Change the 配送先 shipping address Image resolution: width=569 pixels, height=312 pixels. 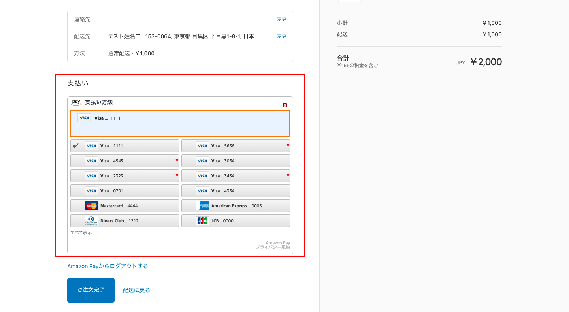(x=282, y=36)
